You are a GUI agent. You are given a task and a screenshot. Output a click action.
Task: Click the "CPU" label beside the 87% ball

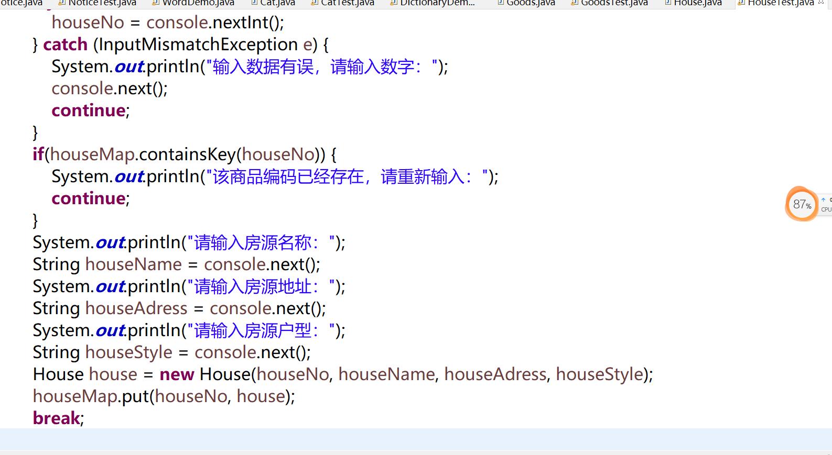826,209
